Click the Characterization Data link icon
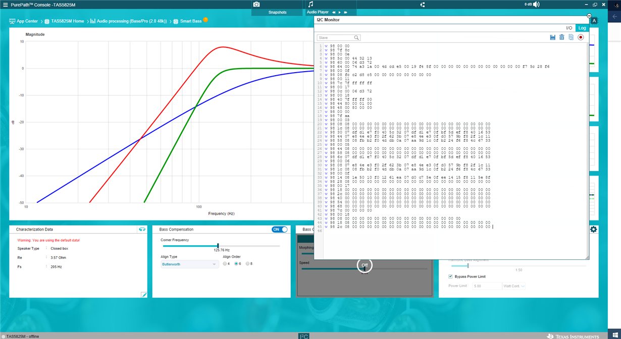The height and width of the screenshot is (339, 621). [x=142, y=230]
